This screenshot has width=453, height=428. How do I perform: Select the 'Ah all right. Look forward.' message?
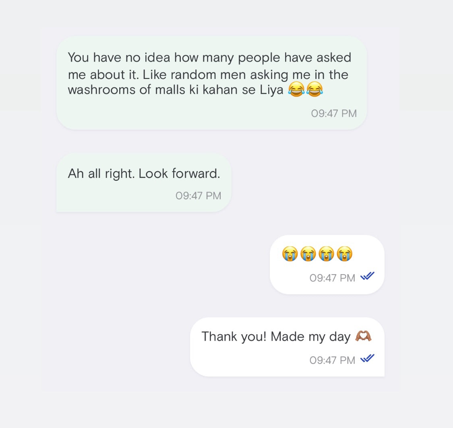[x=144, y=174]
